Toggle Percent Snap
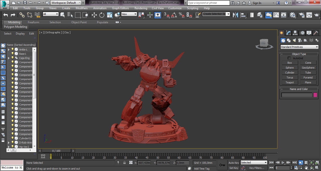 point(182,15)
